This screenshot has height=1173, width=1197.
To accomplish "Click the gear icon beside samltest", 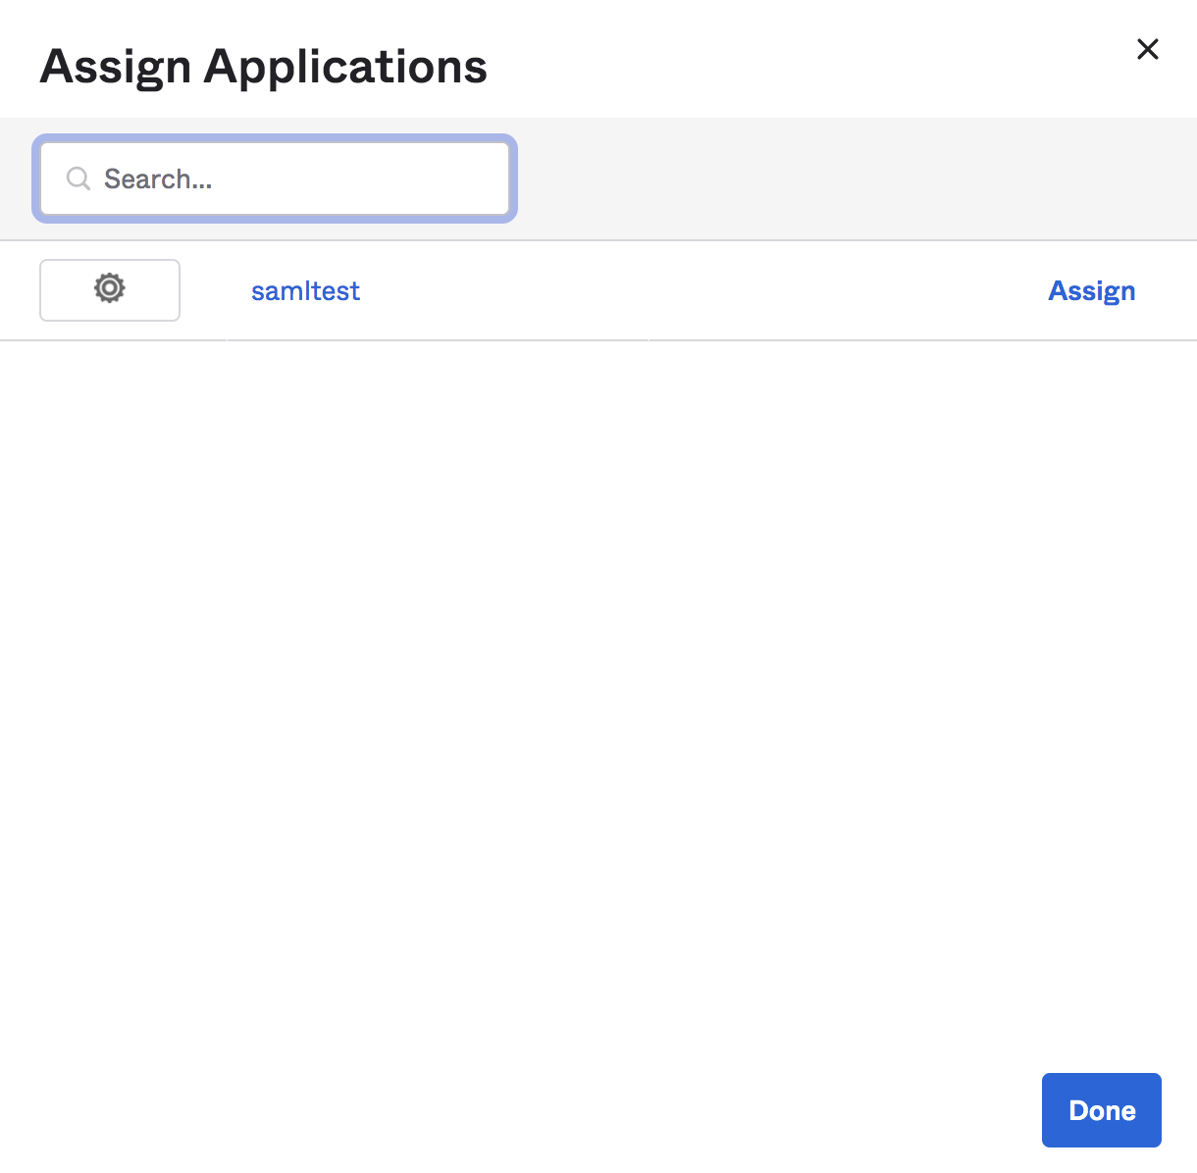I will coord(110,288).
